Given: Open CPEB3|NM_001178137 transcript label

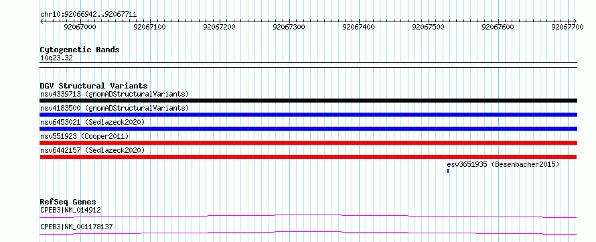Looking at the screenshot, I should click(x=76, y=227).
